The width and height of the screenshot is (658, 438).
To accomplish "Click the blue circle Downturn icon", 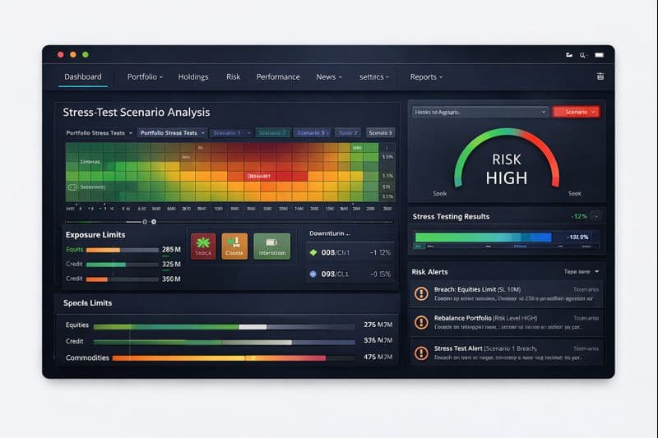I will pyautogui.click(x=313, y=274).
